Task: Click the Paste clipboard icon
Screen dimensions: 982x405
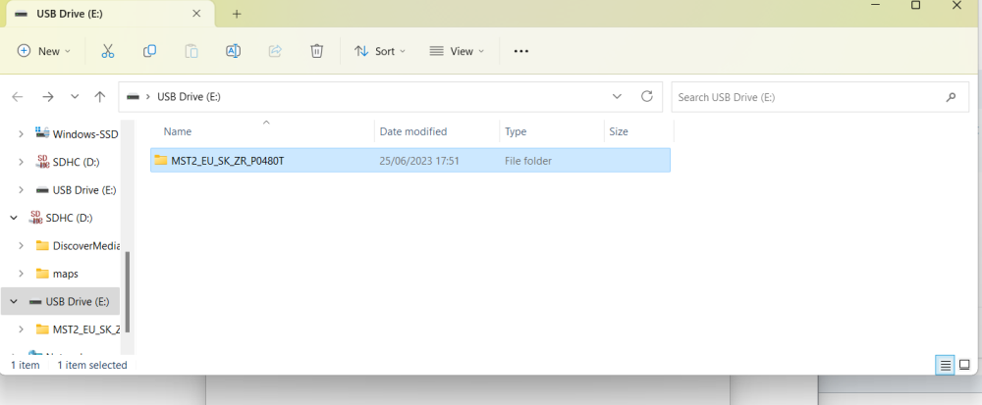Action: 191,51
